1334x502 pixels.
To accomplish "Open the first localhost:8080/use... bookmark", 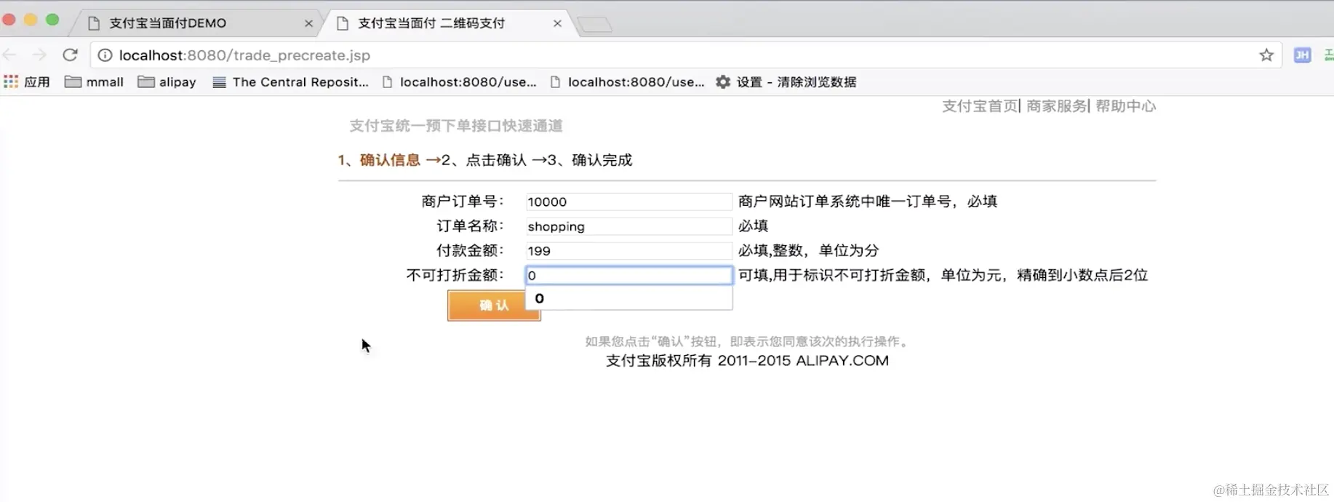I will click(460, 81).
